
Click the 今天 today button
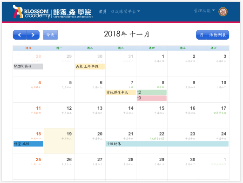(50, 35)
